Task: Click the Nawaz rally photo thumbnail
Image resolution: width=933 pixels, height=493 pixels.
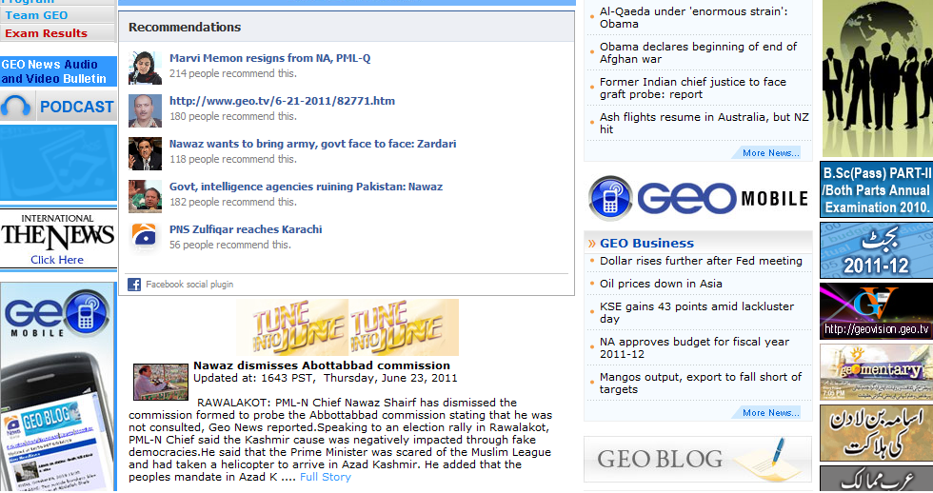Action: point(160,382)
